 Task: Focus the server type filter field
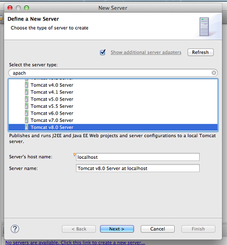click(x=113, y=73)
